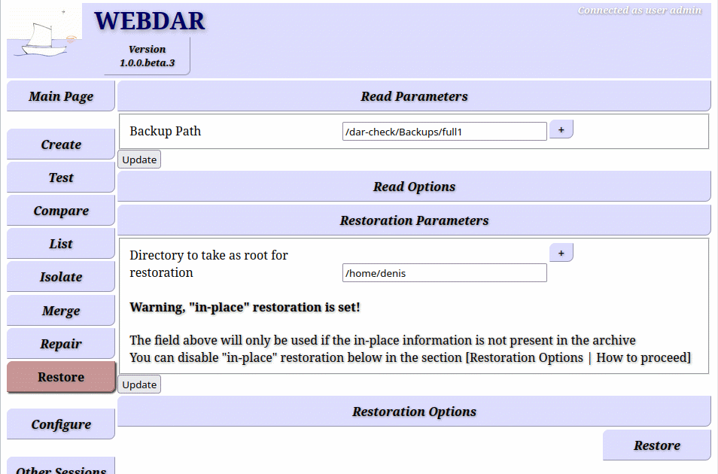This screenshot has height=474, width=718.
Task: Select Test in the sidebar
Action: [61, 178]
